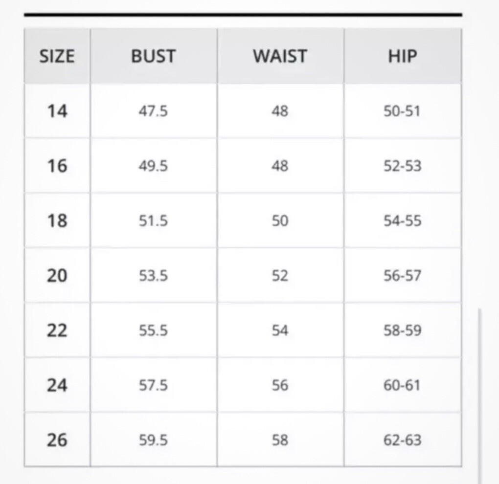
Task: Select size 26 row label
Action: 57,440
